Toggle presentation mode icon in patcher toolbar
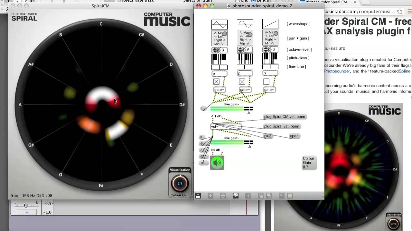Viewport: 412px width, 231px height. [235, 196]
